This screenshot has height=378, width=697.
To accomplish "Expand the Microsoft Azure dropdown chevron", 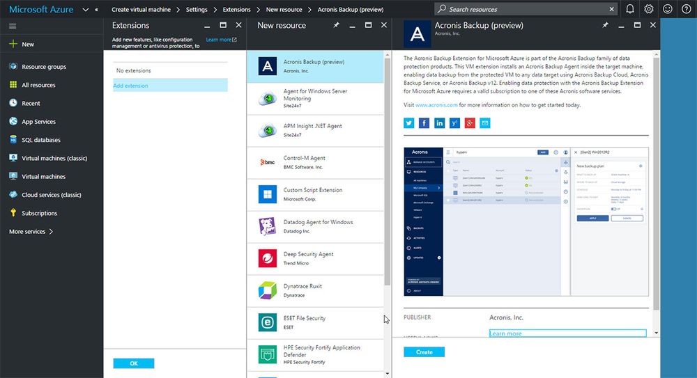I will 85,9.
